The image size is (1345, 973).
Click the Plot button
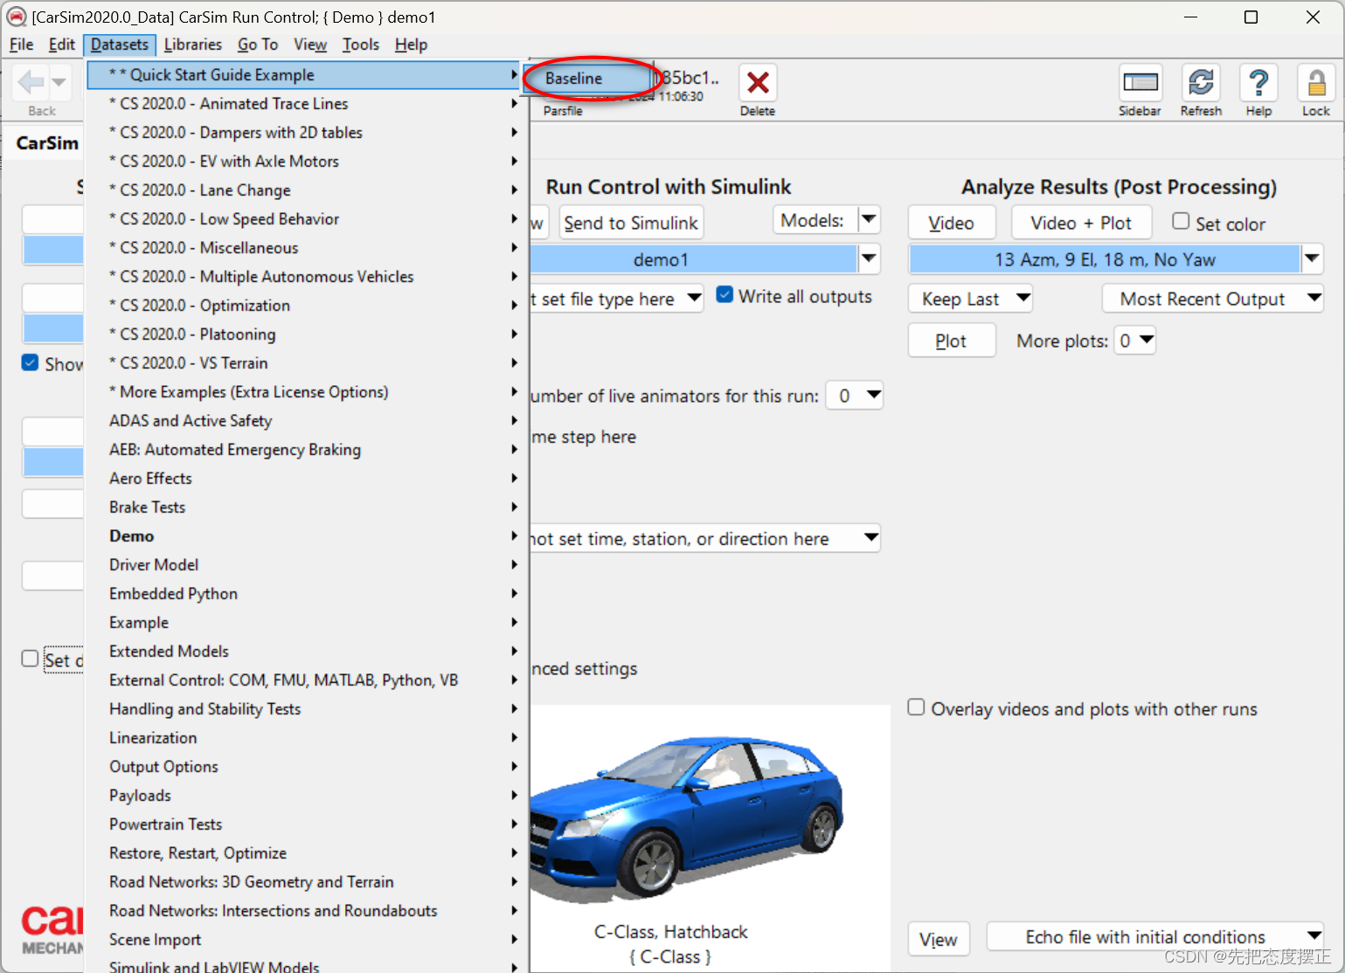pos(952,341)
